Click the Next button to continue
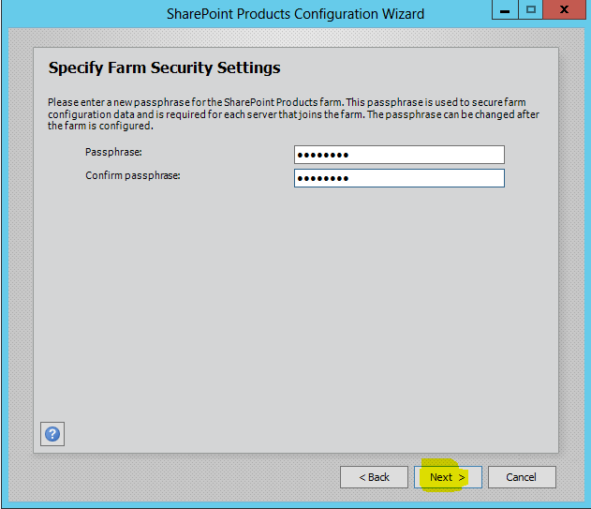The image size is (591, 509). [x=448, y=477]
